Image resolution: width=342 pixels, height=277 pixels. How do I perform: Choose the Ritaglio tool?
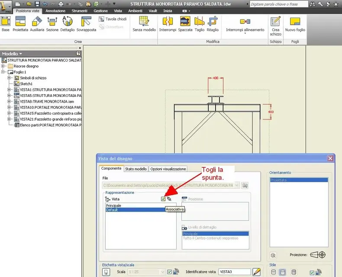213,24
